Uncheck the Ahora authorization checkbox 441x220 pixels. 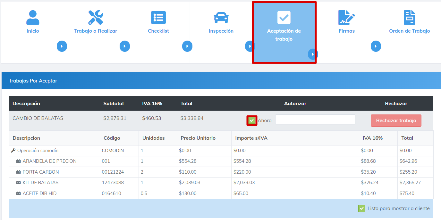click(x=252, y=121)
